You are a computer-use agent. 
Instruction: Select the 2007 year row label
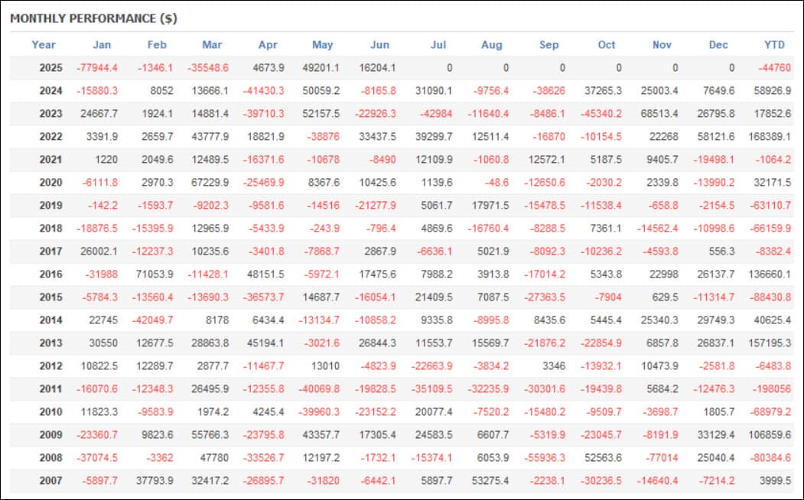click(x=50, y=481)
